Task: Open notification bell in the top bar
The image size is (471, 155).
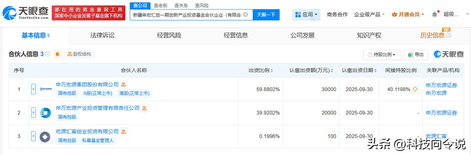Action: point(435,14)
